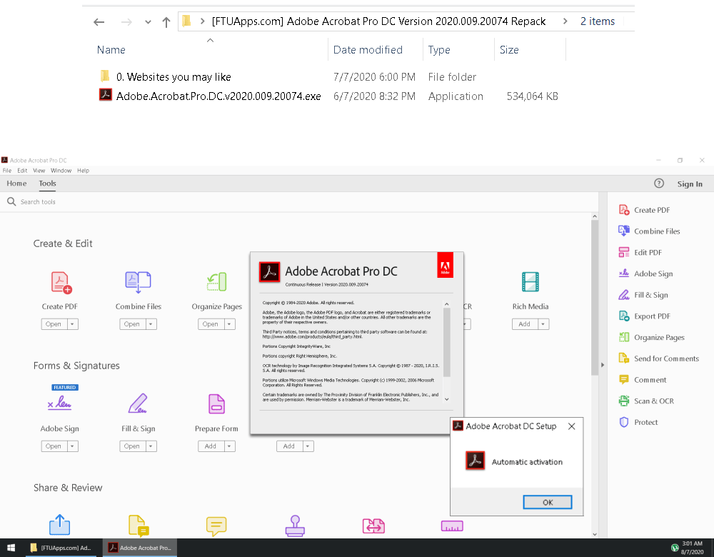
Task: Open Export PDF from the right sidebar
Action: 644,316
